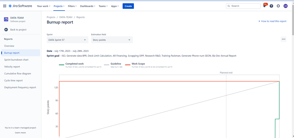Open the settings gear icon
The width and height of the screenshot is (294, 138).
coord(278,6)
